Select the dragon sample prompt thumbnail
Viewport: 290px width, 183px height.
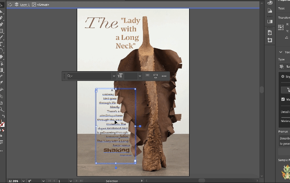point(286,172)
